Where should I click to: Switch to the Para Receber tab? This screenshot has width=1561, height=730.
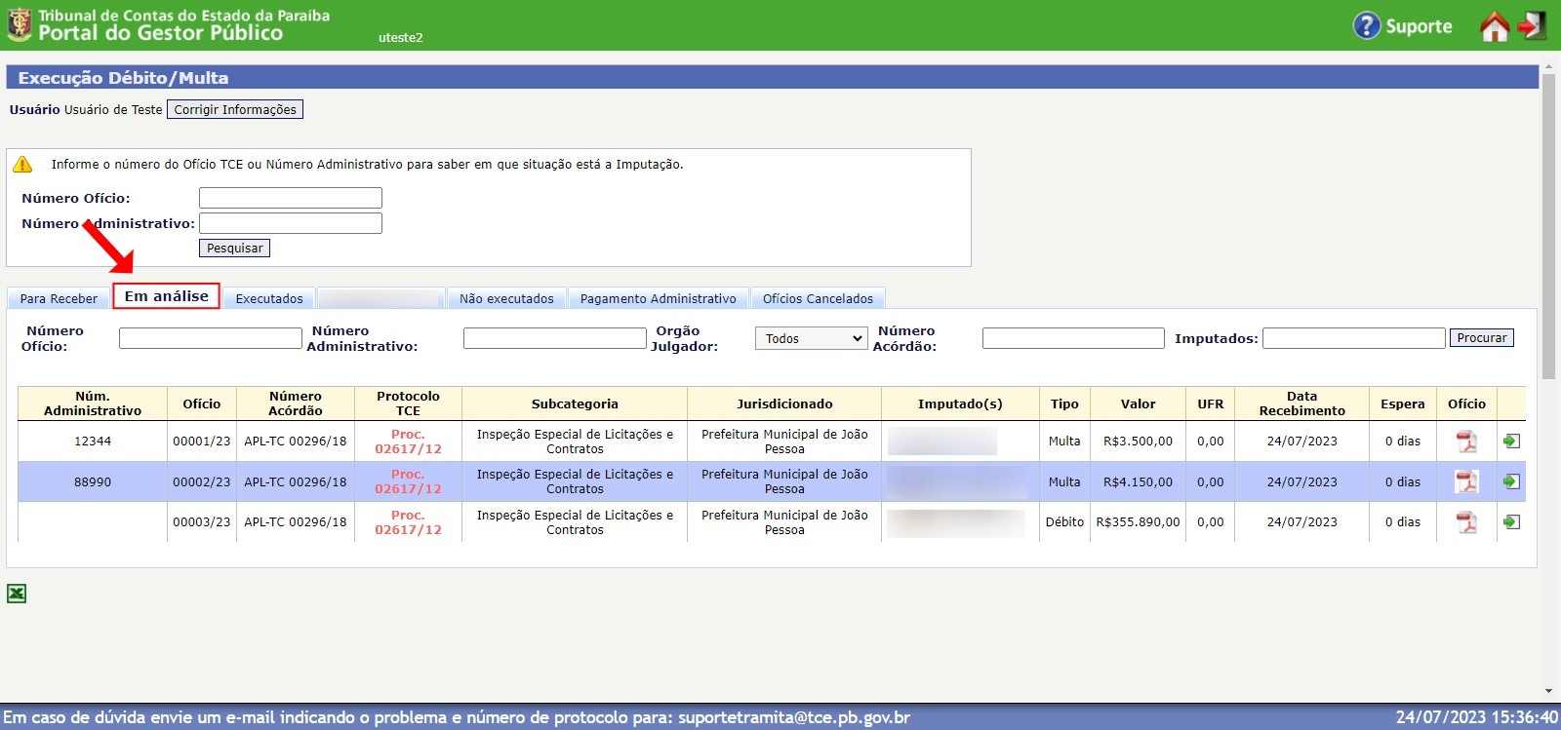pyautogui.click(x=59, y=298)
